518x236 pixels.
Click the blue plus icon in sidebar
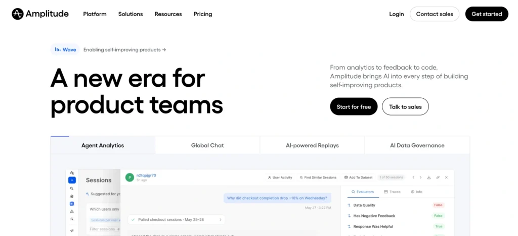(72, 180)
